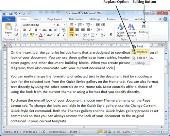
Task: Open the Calibri (Body) font dropdown
Action: pyautogui.click(x=54, y=25)
